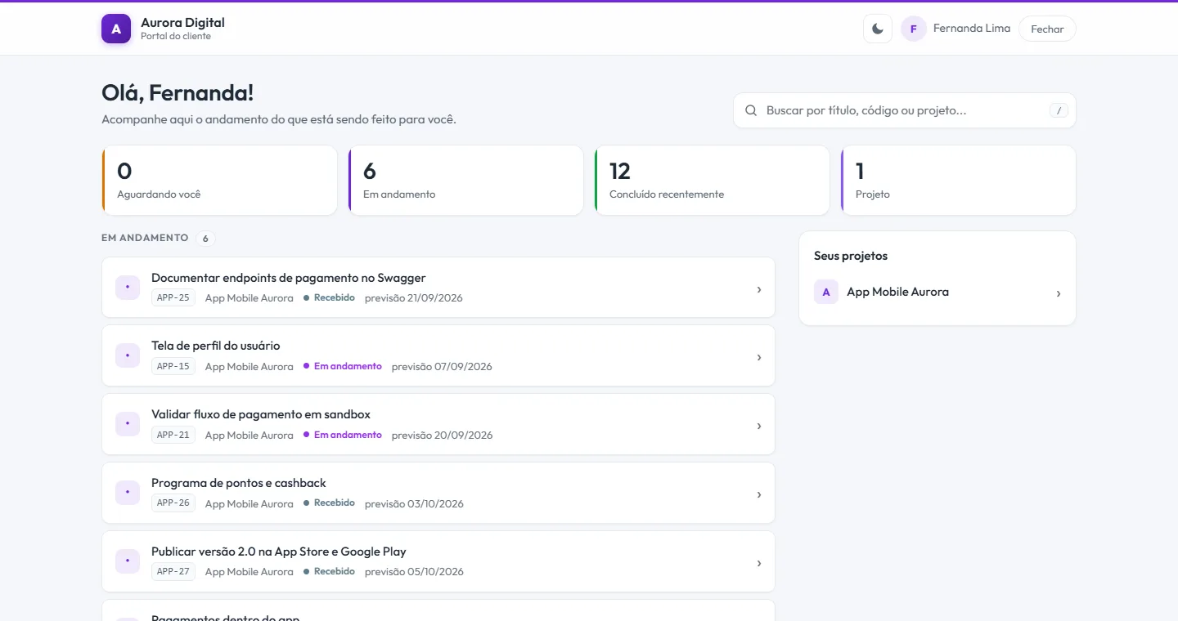Image resolution: width=1178 pixels, height=621 pixels.
Task: Click the App Mobile Aurora project A icon
Action: tap(826, 292)
